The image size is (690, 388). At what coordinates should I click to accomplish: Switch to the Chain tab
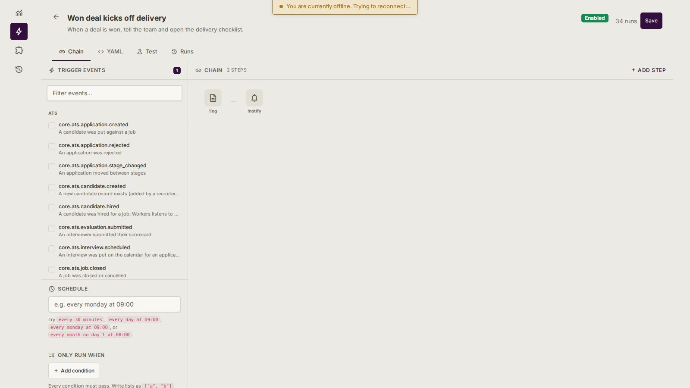pos(71,52)
